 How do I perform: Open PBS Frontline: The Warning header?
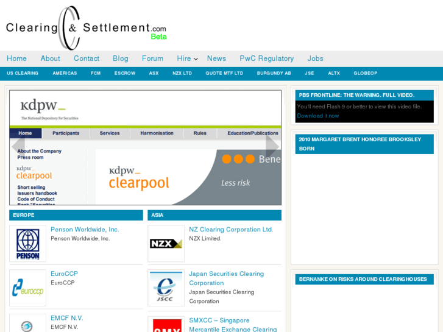(x=364, y=95)
